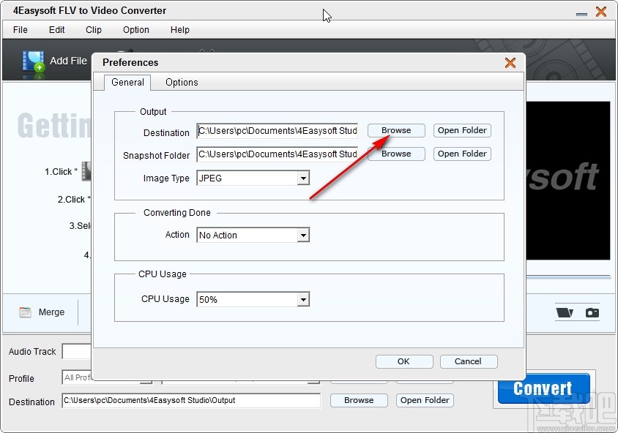Image resolution: width=618 pixels, height=433 pixels.
Task: Close the Preferences dialog with the X icon
Action: click(x=510, y=63)
